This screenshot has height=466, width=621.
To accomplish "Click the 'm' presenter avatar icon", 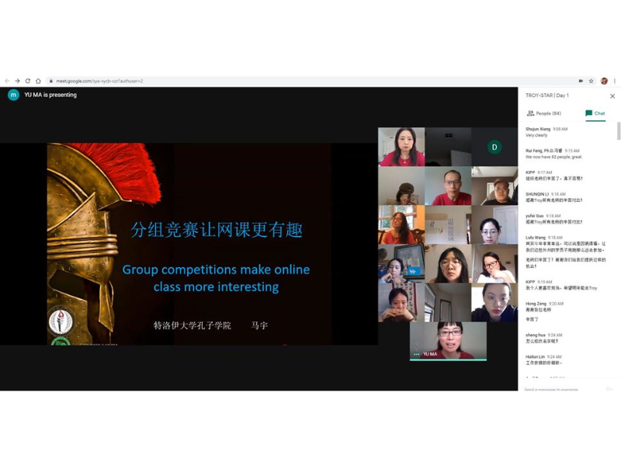I will coord(13,95).
